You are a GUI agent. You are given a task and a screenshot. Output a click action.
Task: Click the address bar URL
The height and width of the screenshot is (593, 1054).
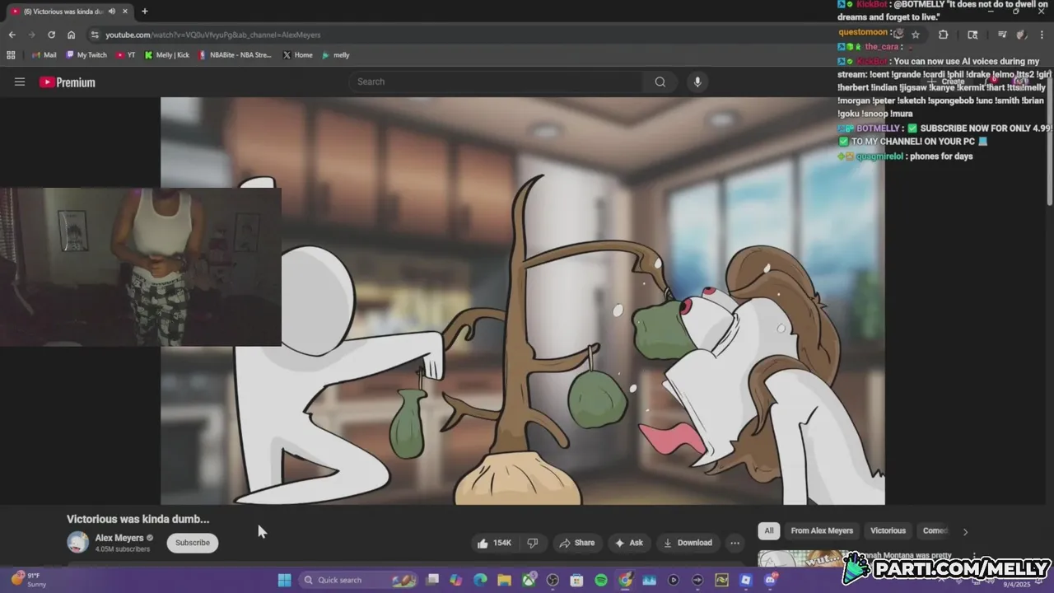pos(212,35)
